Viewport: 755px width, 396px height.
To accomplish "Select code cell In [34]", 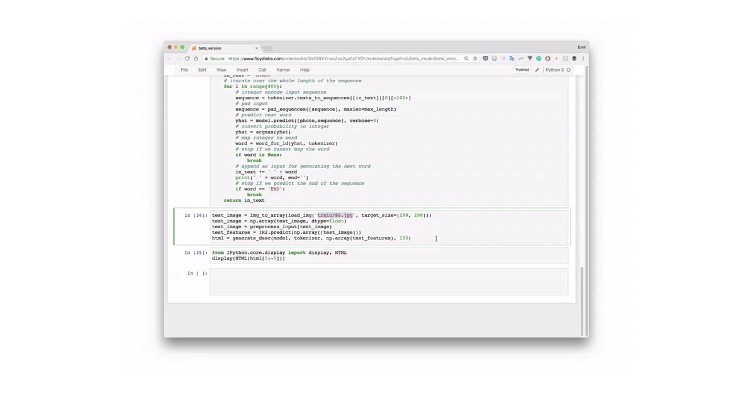I will 389,226.
